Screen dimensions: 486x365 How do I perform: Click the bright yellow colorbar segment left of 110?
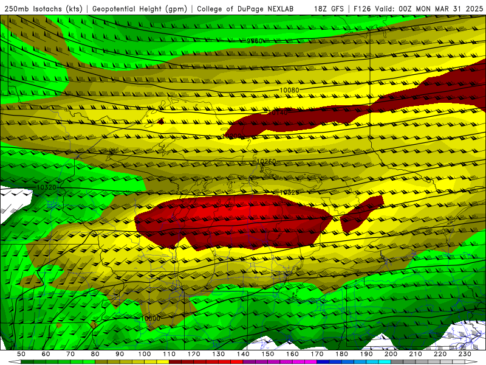[163, 362]
